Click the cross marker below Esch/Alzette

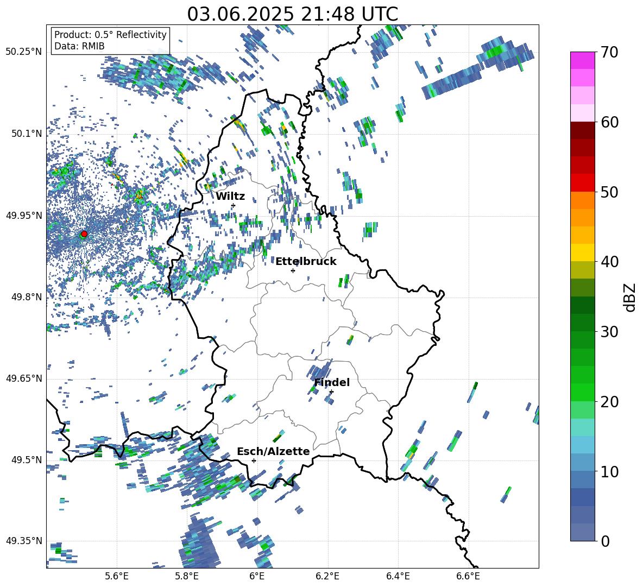pos(254,460)
